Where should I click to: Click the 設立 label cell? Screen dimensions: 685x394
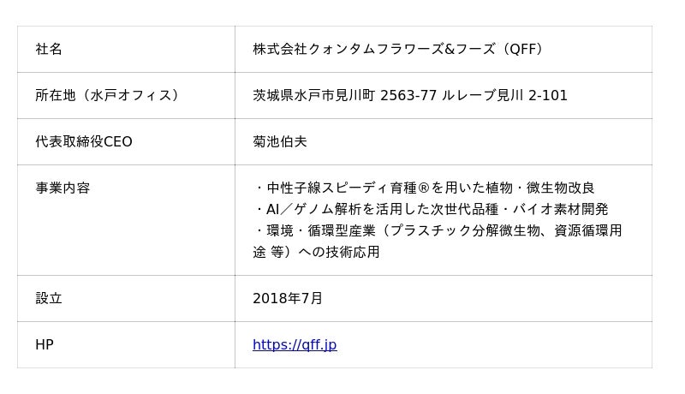tap(49, 299)
